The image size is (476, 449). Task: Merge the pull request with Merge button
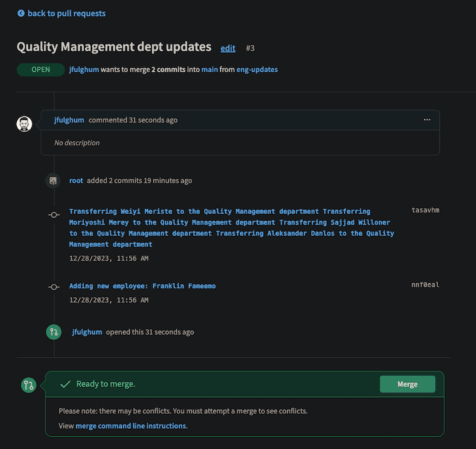pos(407,384)
